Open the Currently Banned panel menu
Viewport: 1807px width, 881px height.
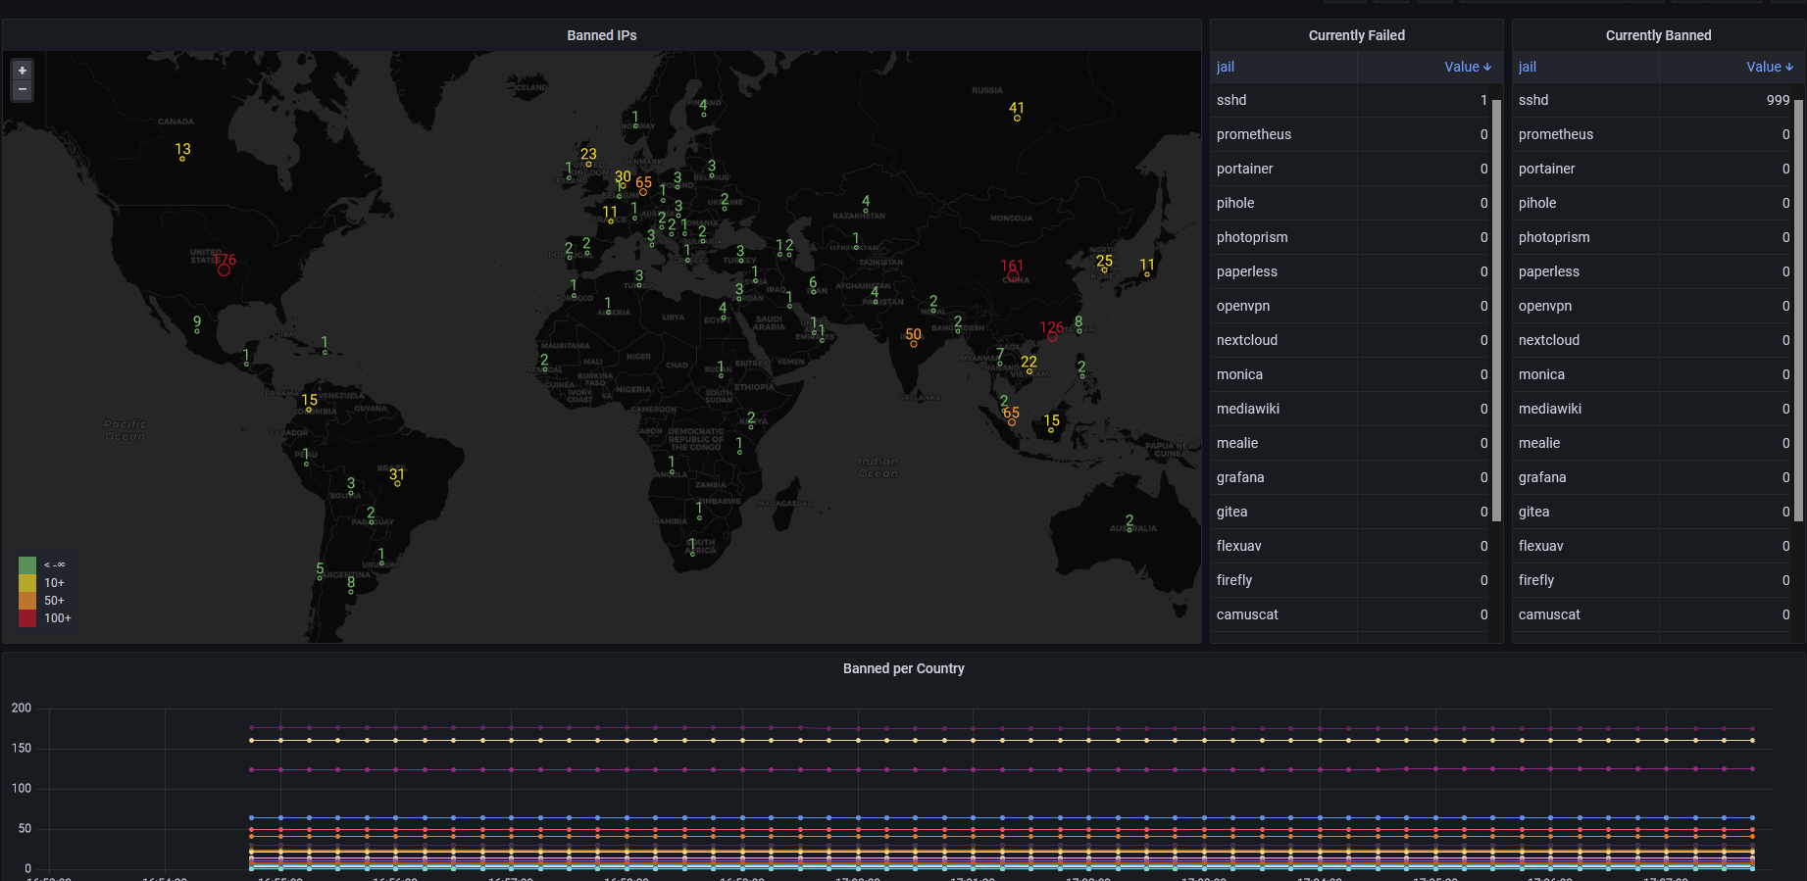(1658, 35)
